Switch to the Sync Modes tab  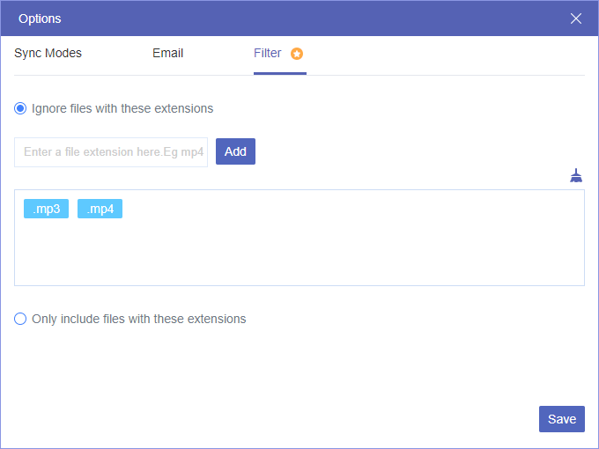pyautogui.click(x=48, y=53)
